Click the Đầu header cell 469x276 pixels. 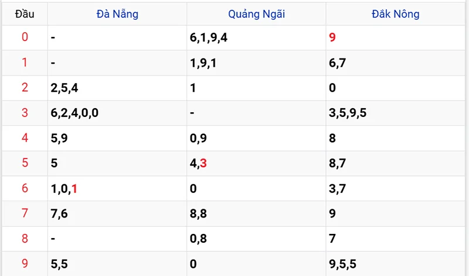click(24, 13)
